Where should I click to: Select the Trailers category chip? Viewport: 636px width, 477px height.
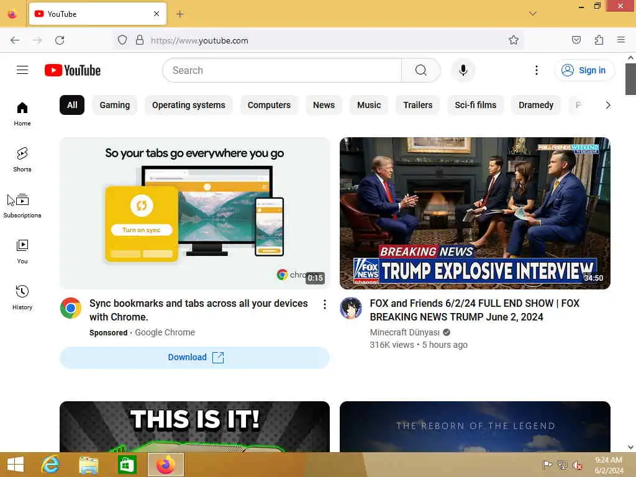418,105
